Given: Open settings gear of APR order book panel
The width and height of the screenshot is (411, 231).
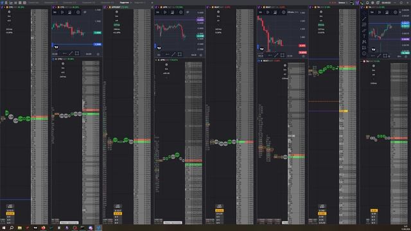Looking at the screenshot, I should (x=117, y=12).
